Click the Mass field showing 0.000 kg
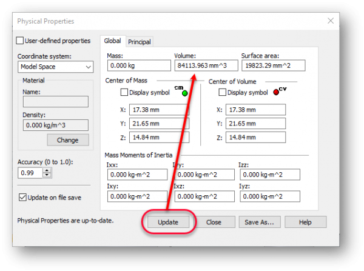The image size is (364, 271). tap(139, 65)
